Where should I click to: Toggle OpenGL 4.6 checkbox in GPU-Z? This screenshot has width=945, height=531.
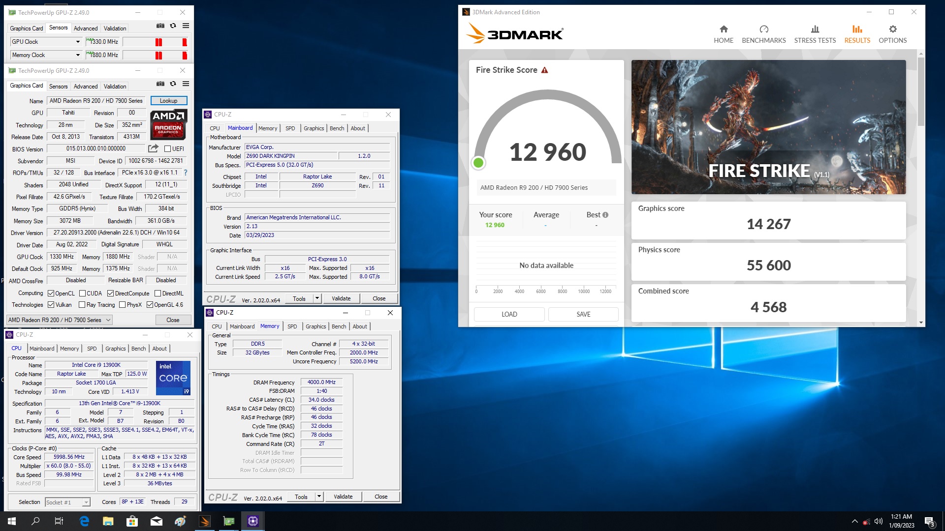point(150,305)
